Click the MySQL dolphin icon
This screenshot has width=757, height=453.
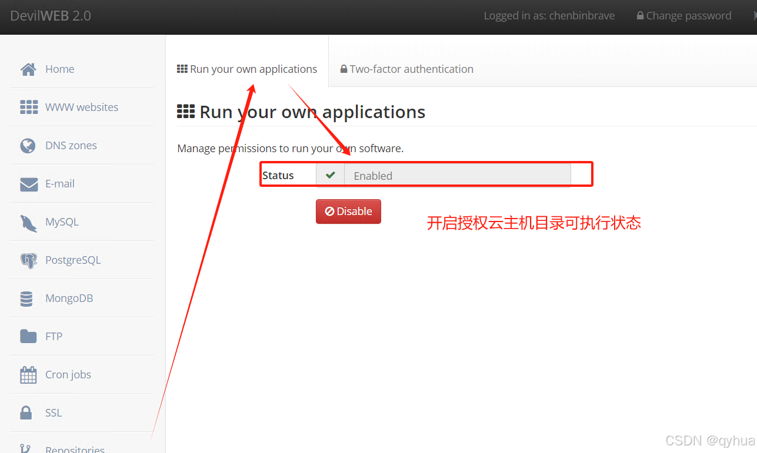28,223
